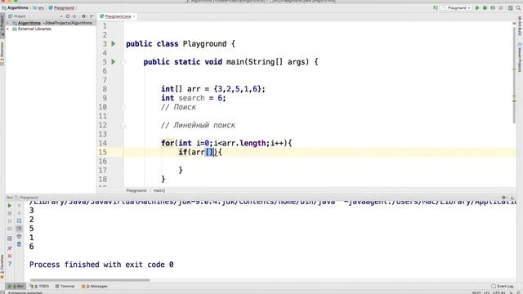This screenshot has height=294, width=523.
Task: Click the editor vertical scrollbar
Action: tap(514, 75)
